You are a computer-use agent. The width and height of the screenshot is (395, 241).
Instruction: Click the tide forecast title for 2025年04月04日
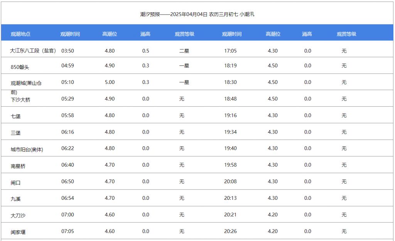(197, 15)
